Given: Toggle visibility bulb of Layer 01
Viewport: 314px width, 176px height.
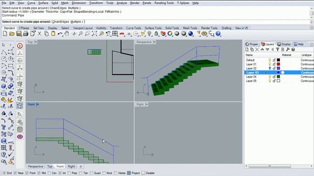Looking at the screenshot, I should 270,64.
